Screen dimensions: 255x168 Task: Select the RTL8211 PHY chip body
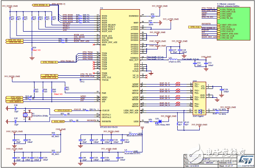click(120, 67)
